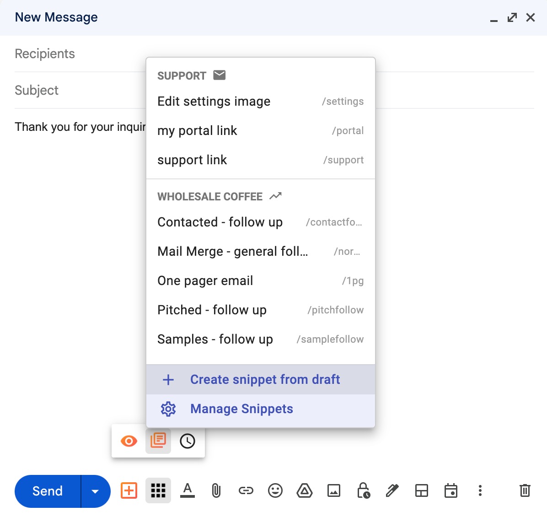Set up a calendar meeting from the compose toolbar
The image size is (547, 517).
click(451, 490)
